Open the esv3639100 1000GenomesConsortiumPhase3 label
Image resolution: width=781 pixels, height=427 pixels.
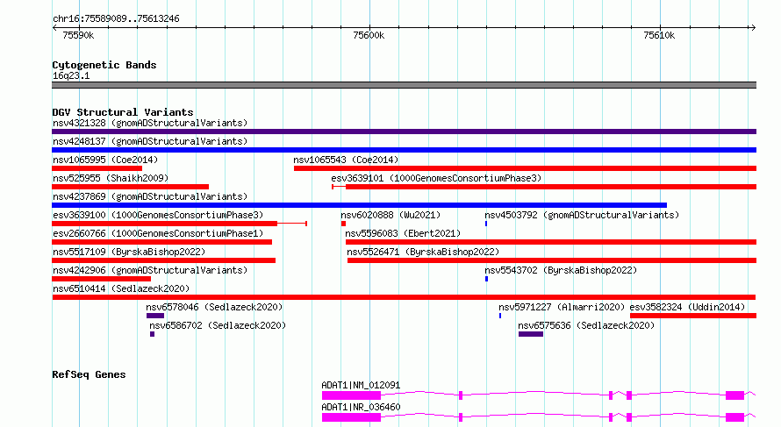[158, 215]
